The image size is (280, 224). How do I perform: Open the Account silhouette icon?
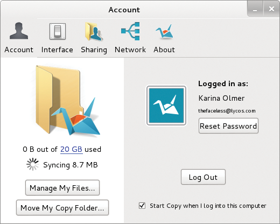pos(19,31)
